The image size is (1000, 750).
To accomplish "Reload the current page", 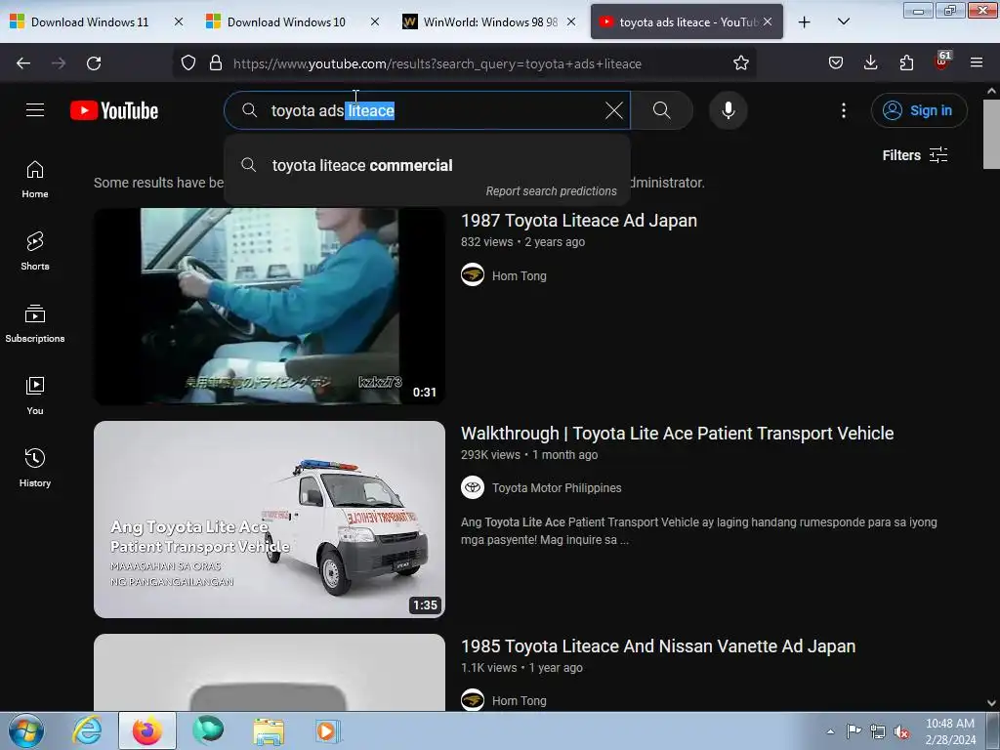I will point(94,63).
